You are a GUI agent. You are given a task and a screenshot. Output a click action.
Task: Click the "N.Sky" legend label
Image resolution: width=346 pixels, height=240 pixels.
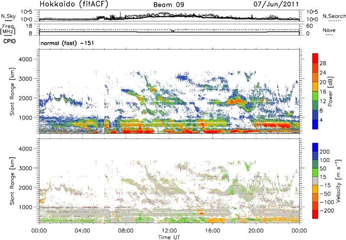(8, 16)
